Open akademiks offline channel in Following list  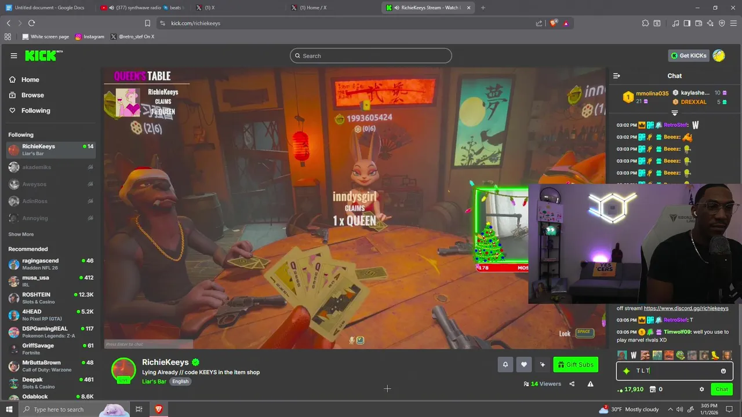(51, 167)
